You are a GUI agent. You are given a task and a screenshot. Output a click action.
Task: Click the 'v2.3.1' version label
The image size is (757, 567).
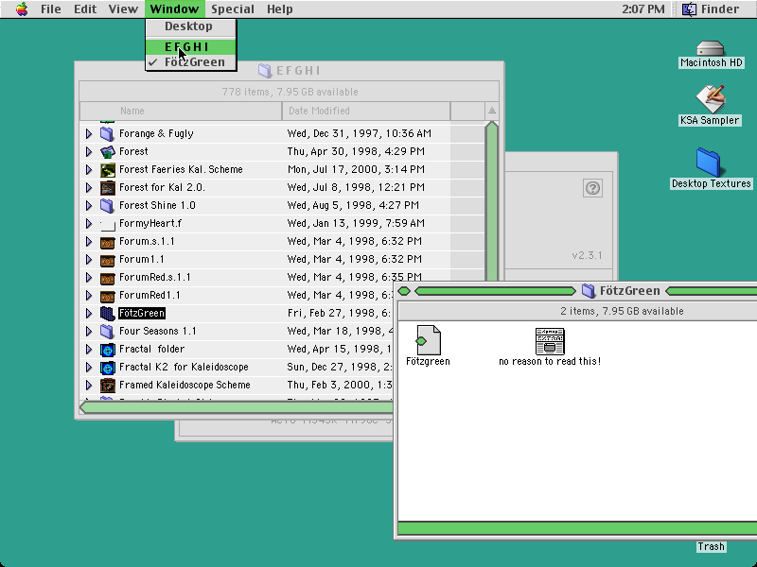coord(587,255)
